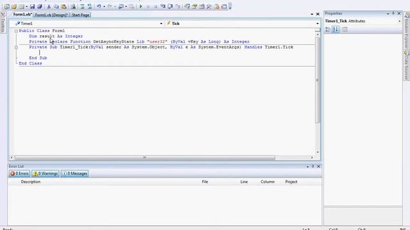Click the Redo toolbar icon
The height and width of the screenshot is (230, 410).
(110, 6)
